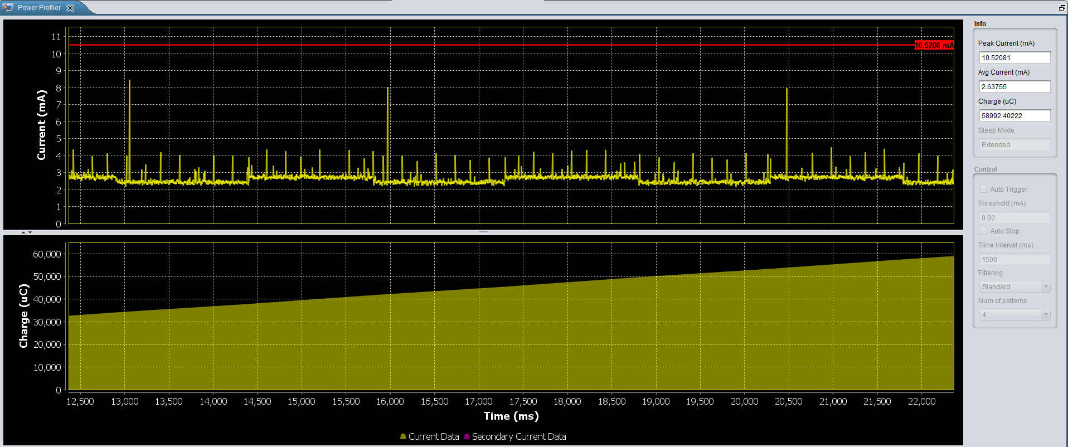Click the Avg Current value field

tap(1014, 86)
